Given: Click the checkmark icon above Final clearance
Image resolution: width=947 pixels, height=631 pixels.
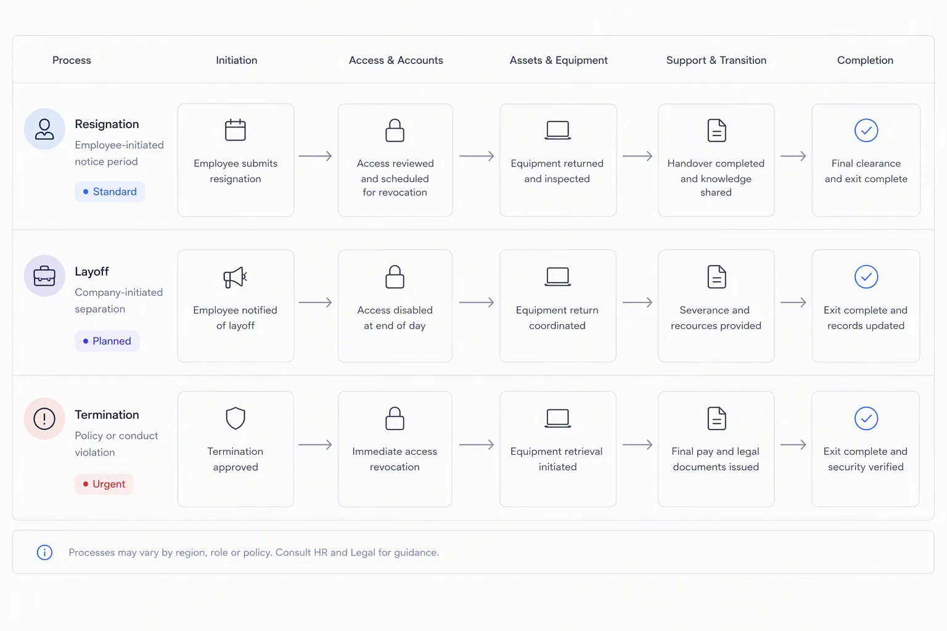Looking at the screenshot, I should [x=866, y=130].
